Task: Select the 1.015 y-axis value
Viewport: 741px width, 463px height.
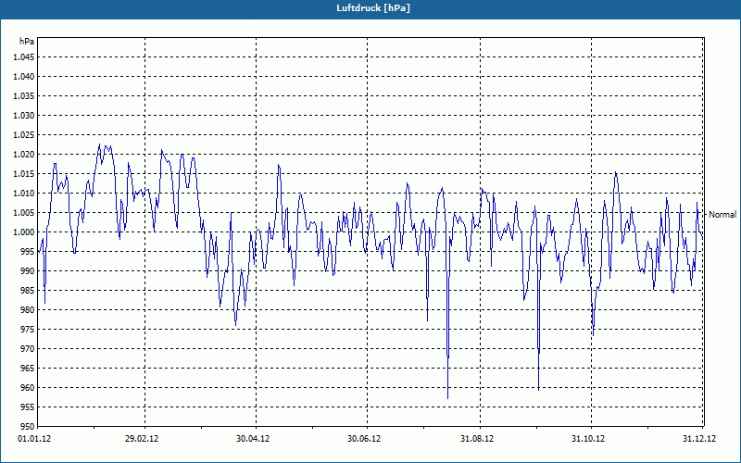Action: (x=24, y=174)
